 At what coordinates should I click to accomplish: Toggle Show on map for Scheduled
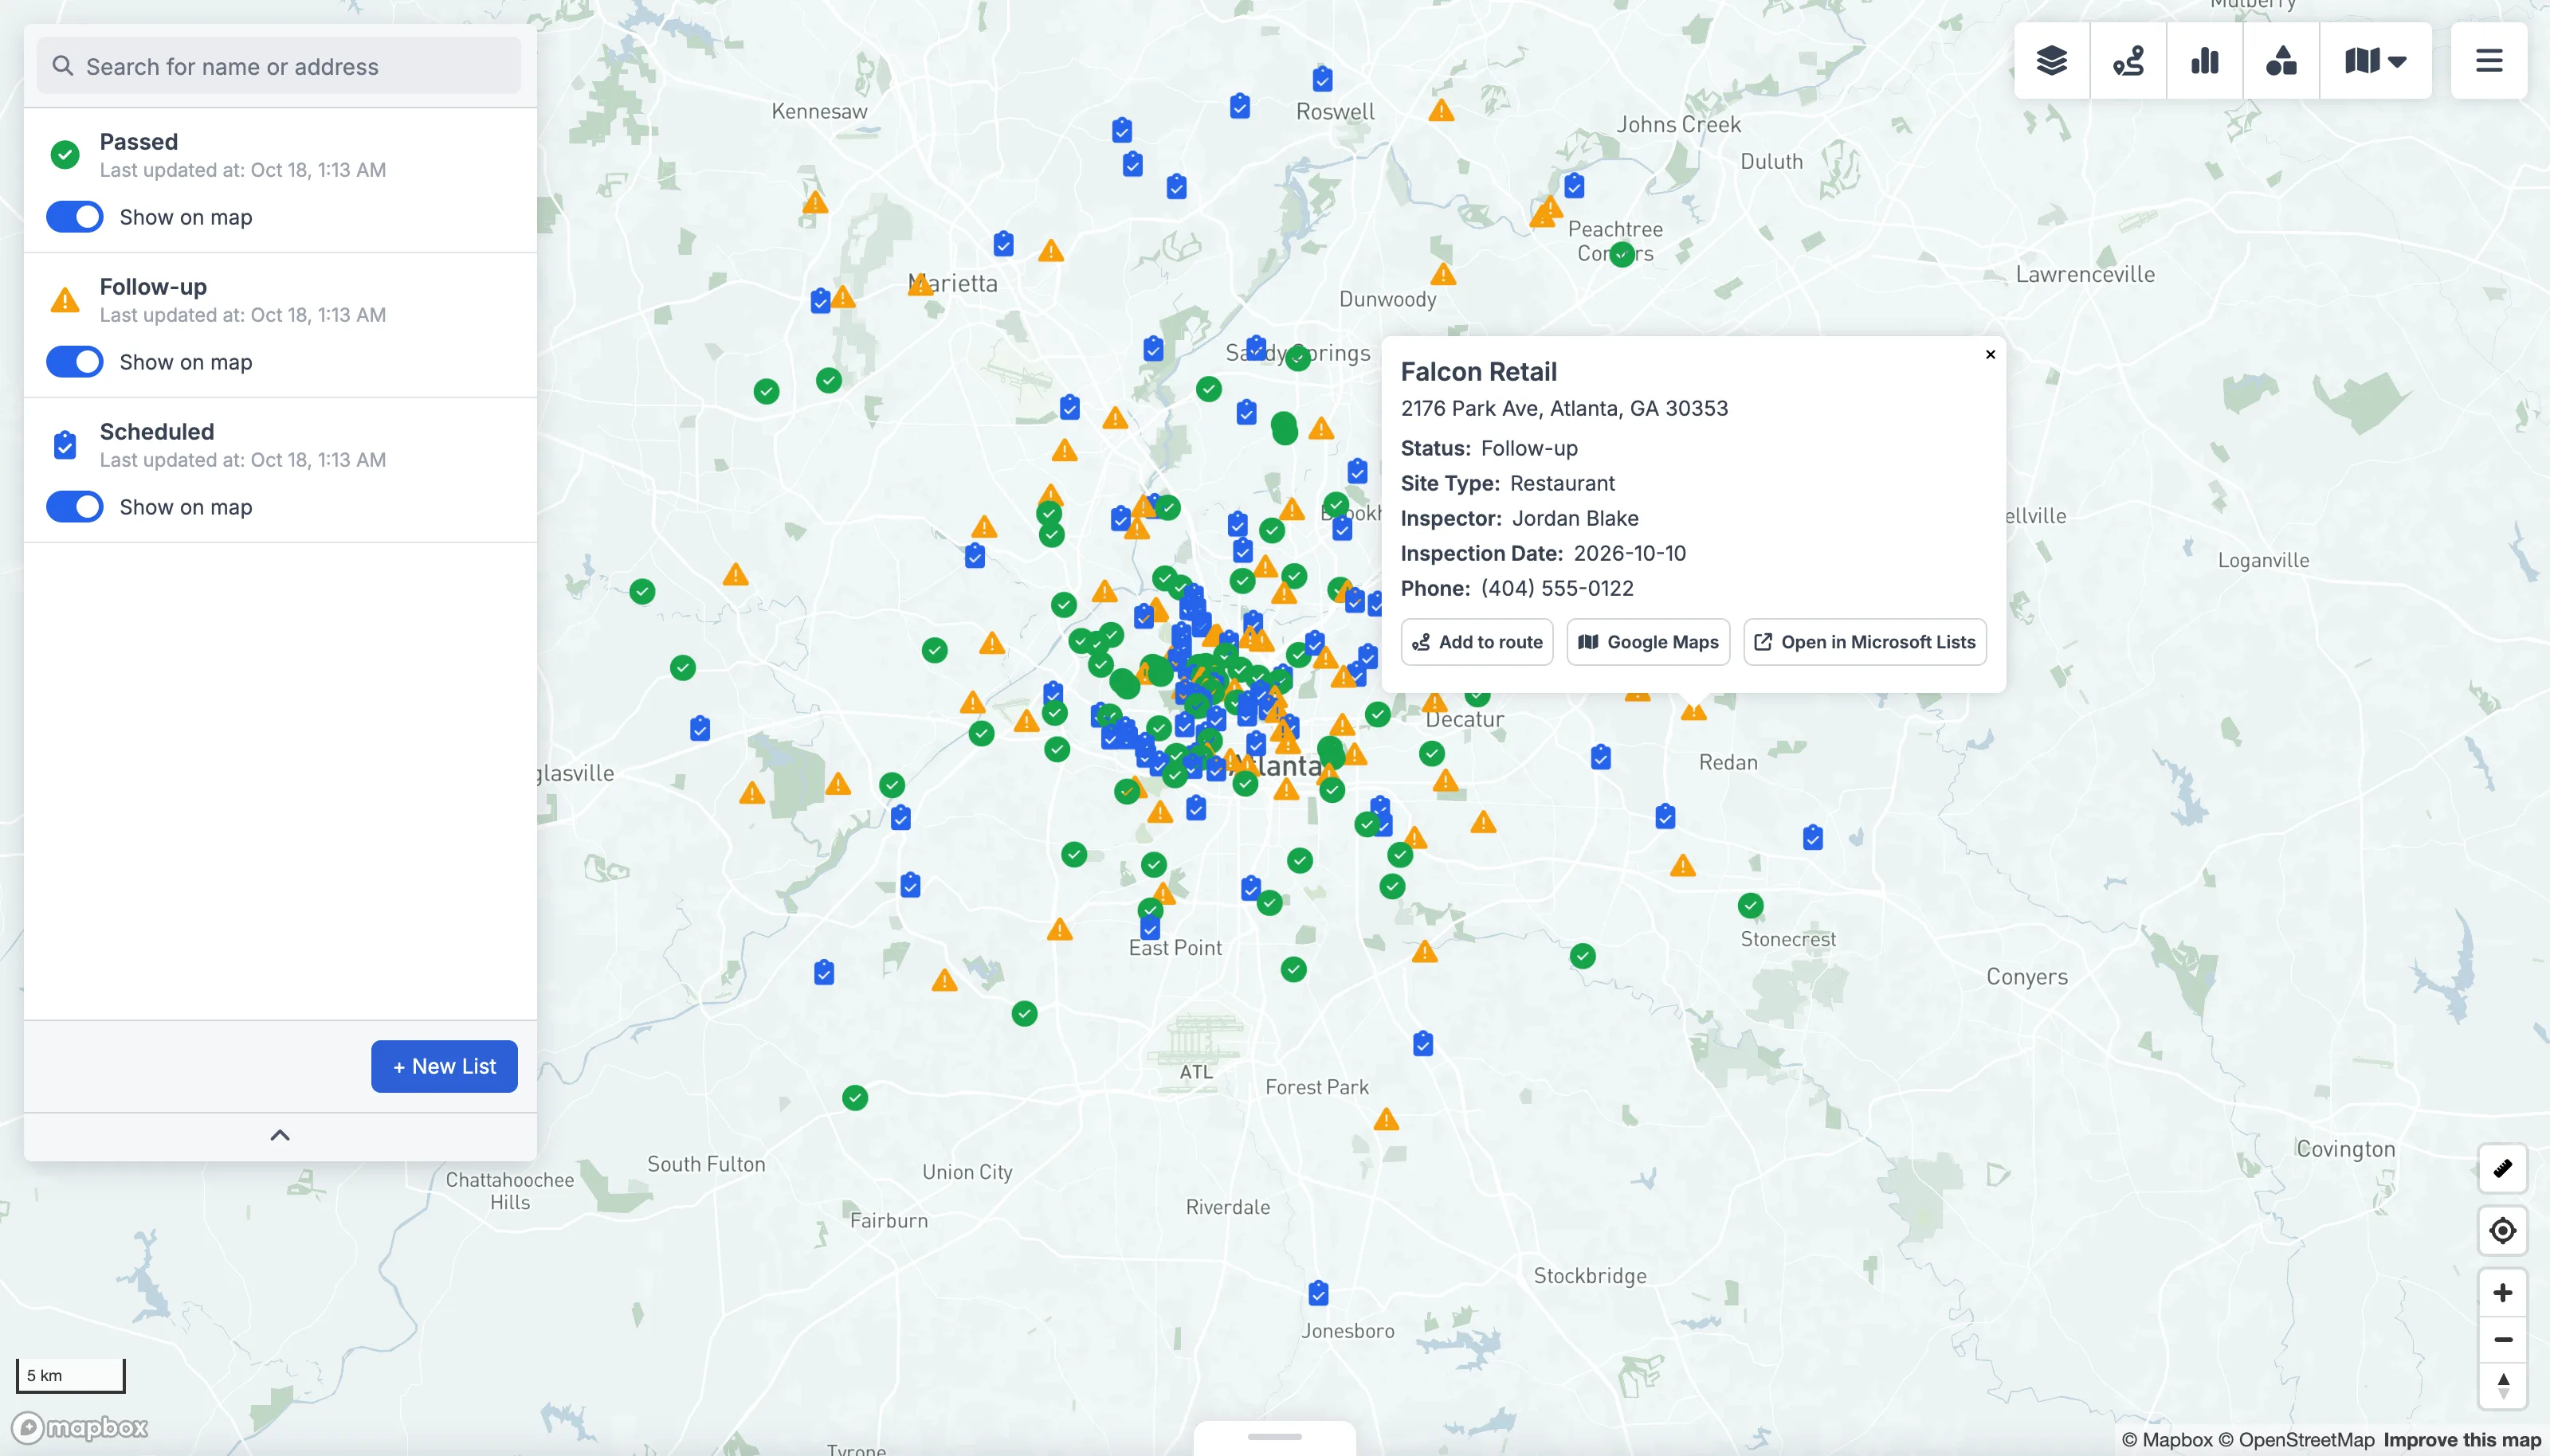click(x=75, y=507)
